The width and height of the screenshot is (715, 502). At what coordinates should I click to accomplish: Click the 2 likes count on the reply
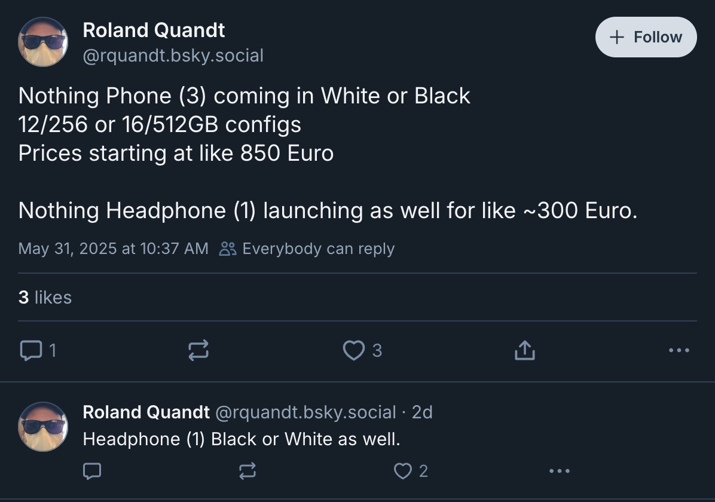click(x=424, y=471)
